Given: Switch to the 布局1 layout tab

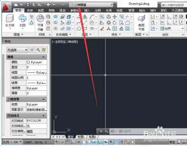Looking at the screenshot, I should [x=81, y=137].
